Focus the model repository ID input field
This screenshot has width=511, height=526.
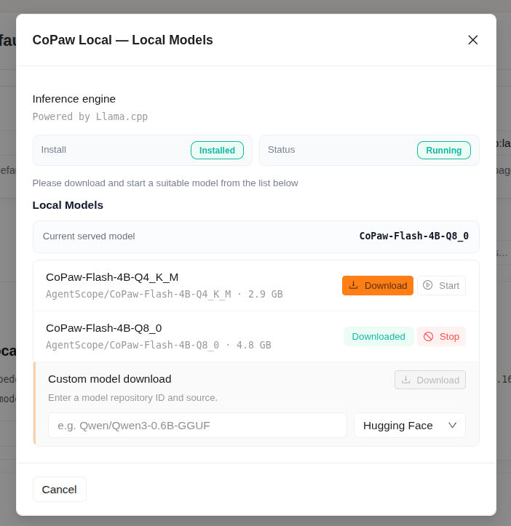pos(197,426)
